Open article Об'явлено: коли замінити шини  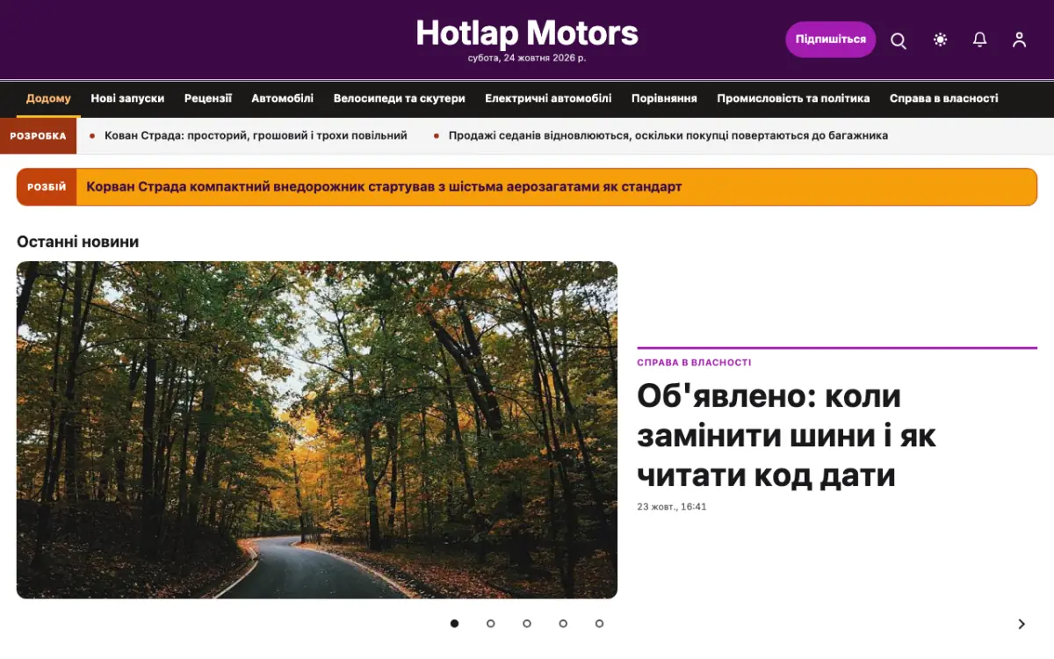pos(787,436)
